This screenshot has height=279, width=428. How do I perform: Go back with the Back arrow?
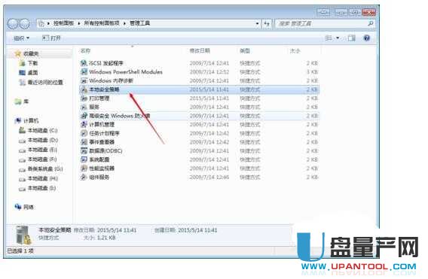pos(13,24)
